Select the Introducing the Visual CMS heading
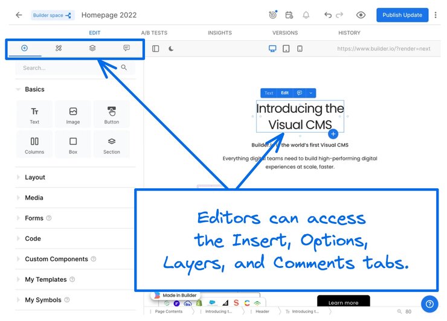Screen dimensions: 447x321 pos(300,116)
